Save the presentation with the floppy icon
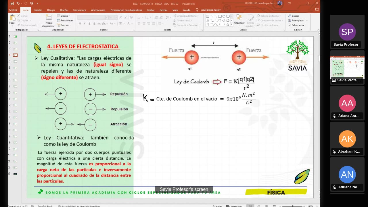The image size is (368, 207). [12, 3]
